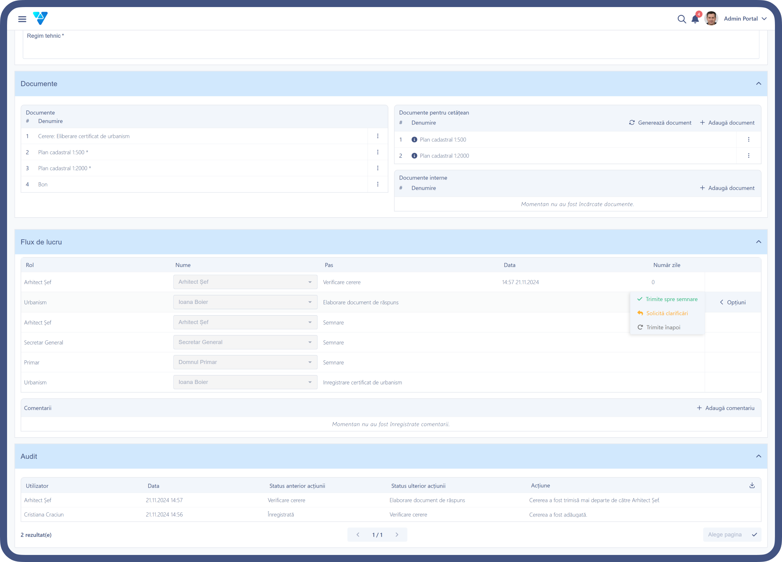Select Solicită clarificări option
Image resolution: width=782 pixels, height=562 pixels.
[x=663, y=313]
